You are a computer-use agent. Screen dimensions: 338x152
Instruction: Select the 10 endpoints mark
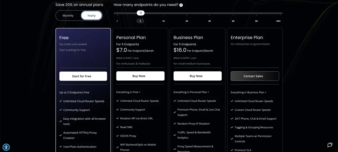click(x=163, y=21)
